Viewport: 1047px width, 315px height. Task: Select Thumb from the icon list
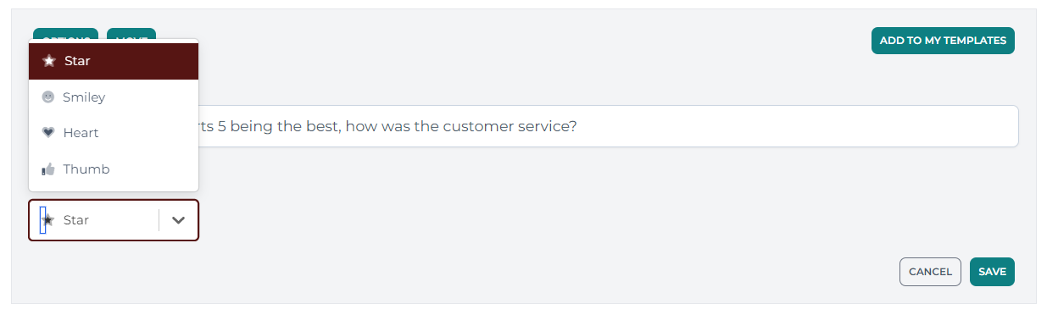(x=114, y=169)
